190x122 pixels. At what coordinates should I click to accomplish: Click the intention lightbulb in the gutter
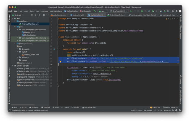pyautogui.click(x=60, y=62)
